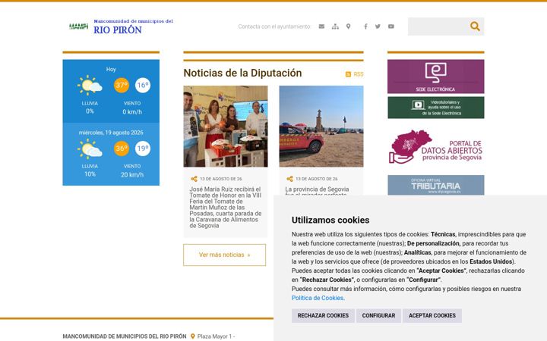Screen dimensions: 547x341
Task: Click the email envelope contact icon
Action: tap(321, 27)
